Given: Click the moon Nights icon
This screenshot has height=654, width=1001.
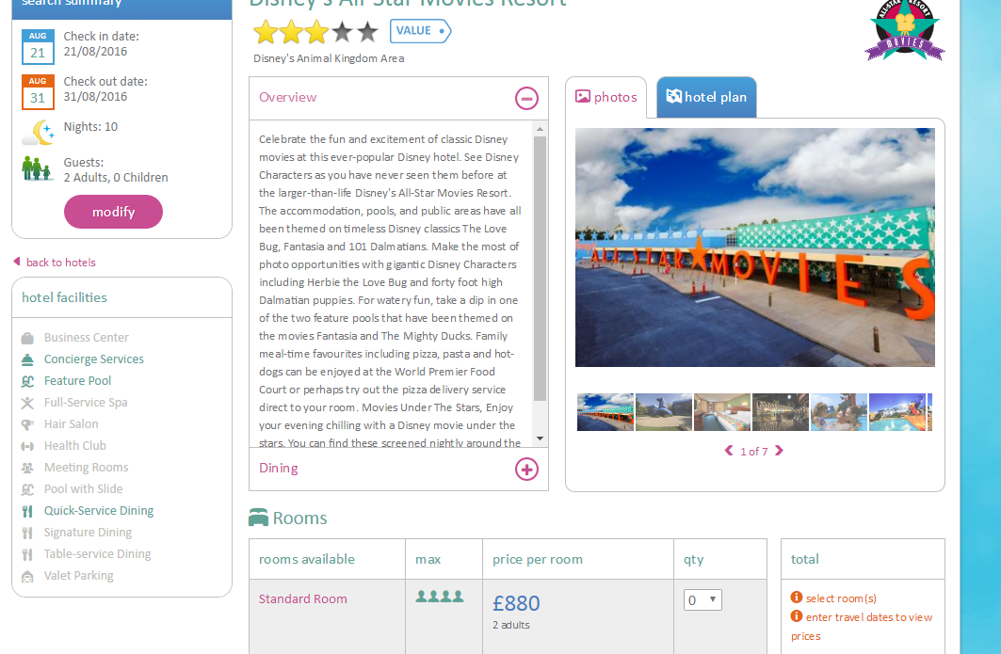Looking at the screenshot, I should [39, 133].
